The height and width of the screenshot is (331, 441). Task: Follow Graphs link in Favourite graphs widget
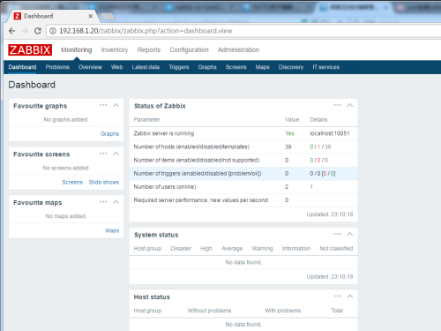(x=109, y=134)
